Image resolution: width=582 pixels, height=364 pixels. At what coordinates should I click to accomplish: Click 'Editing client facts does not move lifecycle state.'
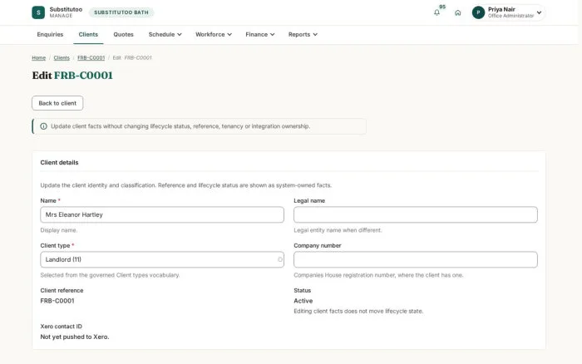tap(358, 311)
